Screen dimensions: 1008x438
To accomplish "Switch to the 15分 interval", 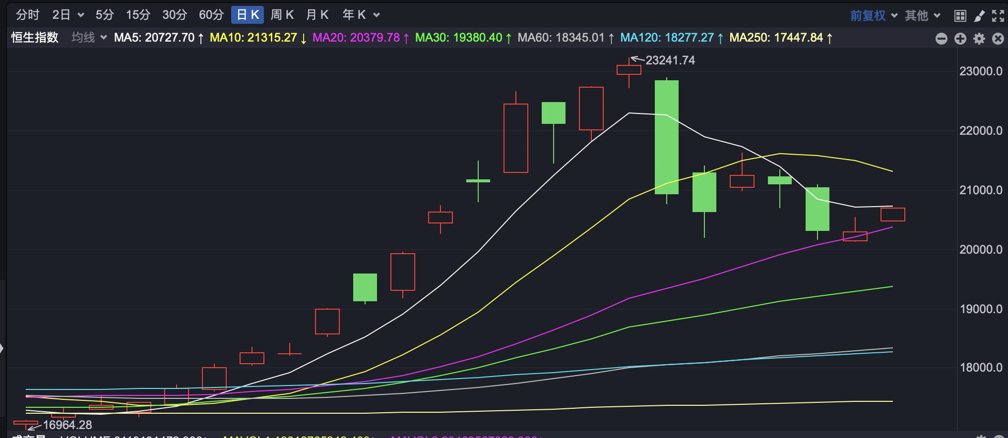I will tap(138, 15).
